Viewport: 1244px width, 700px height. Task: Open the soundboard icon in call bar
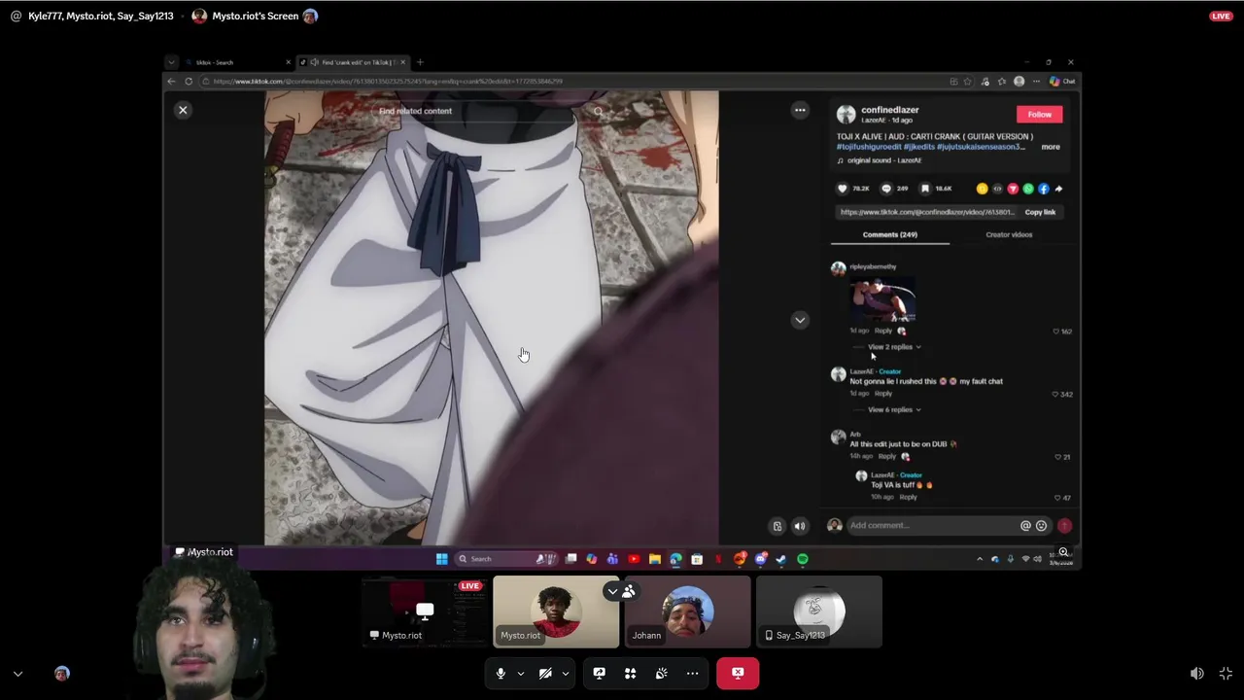click(x=661, y=673)
